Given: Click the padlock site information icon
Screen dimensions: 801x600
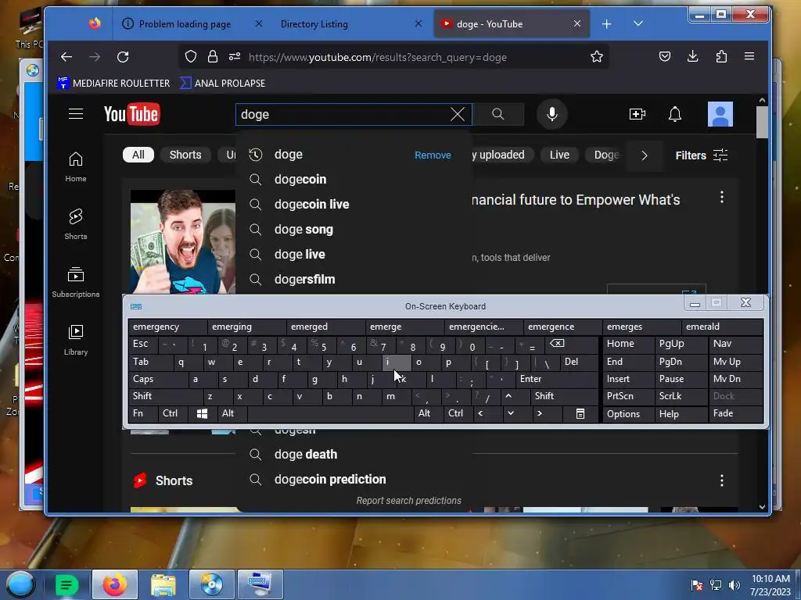Looking at the screenshot, I should [213, 56].
